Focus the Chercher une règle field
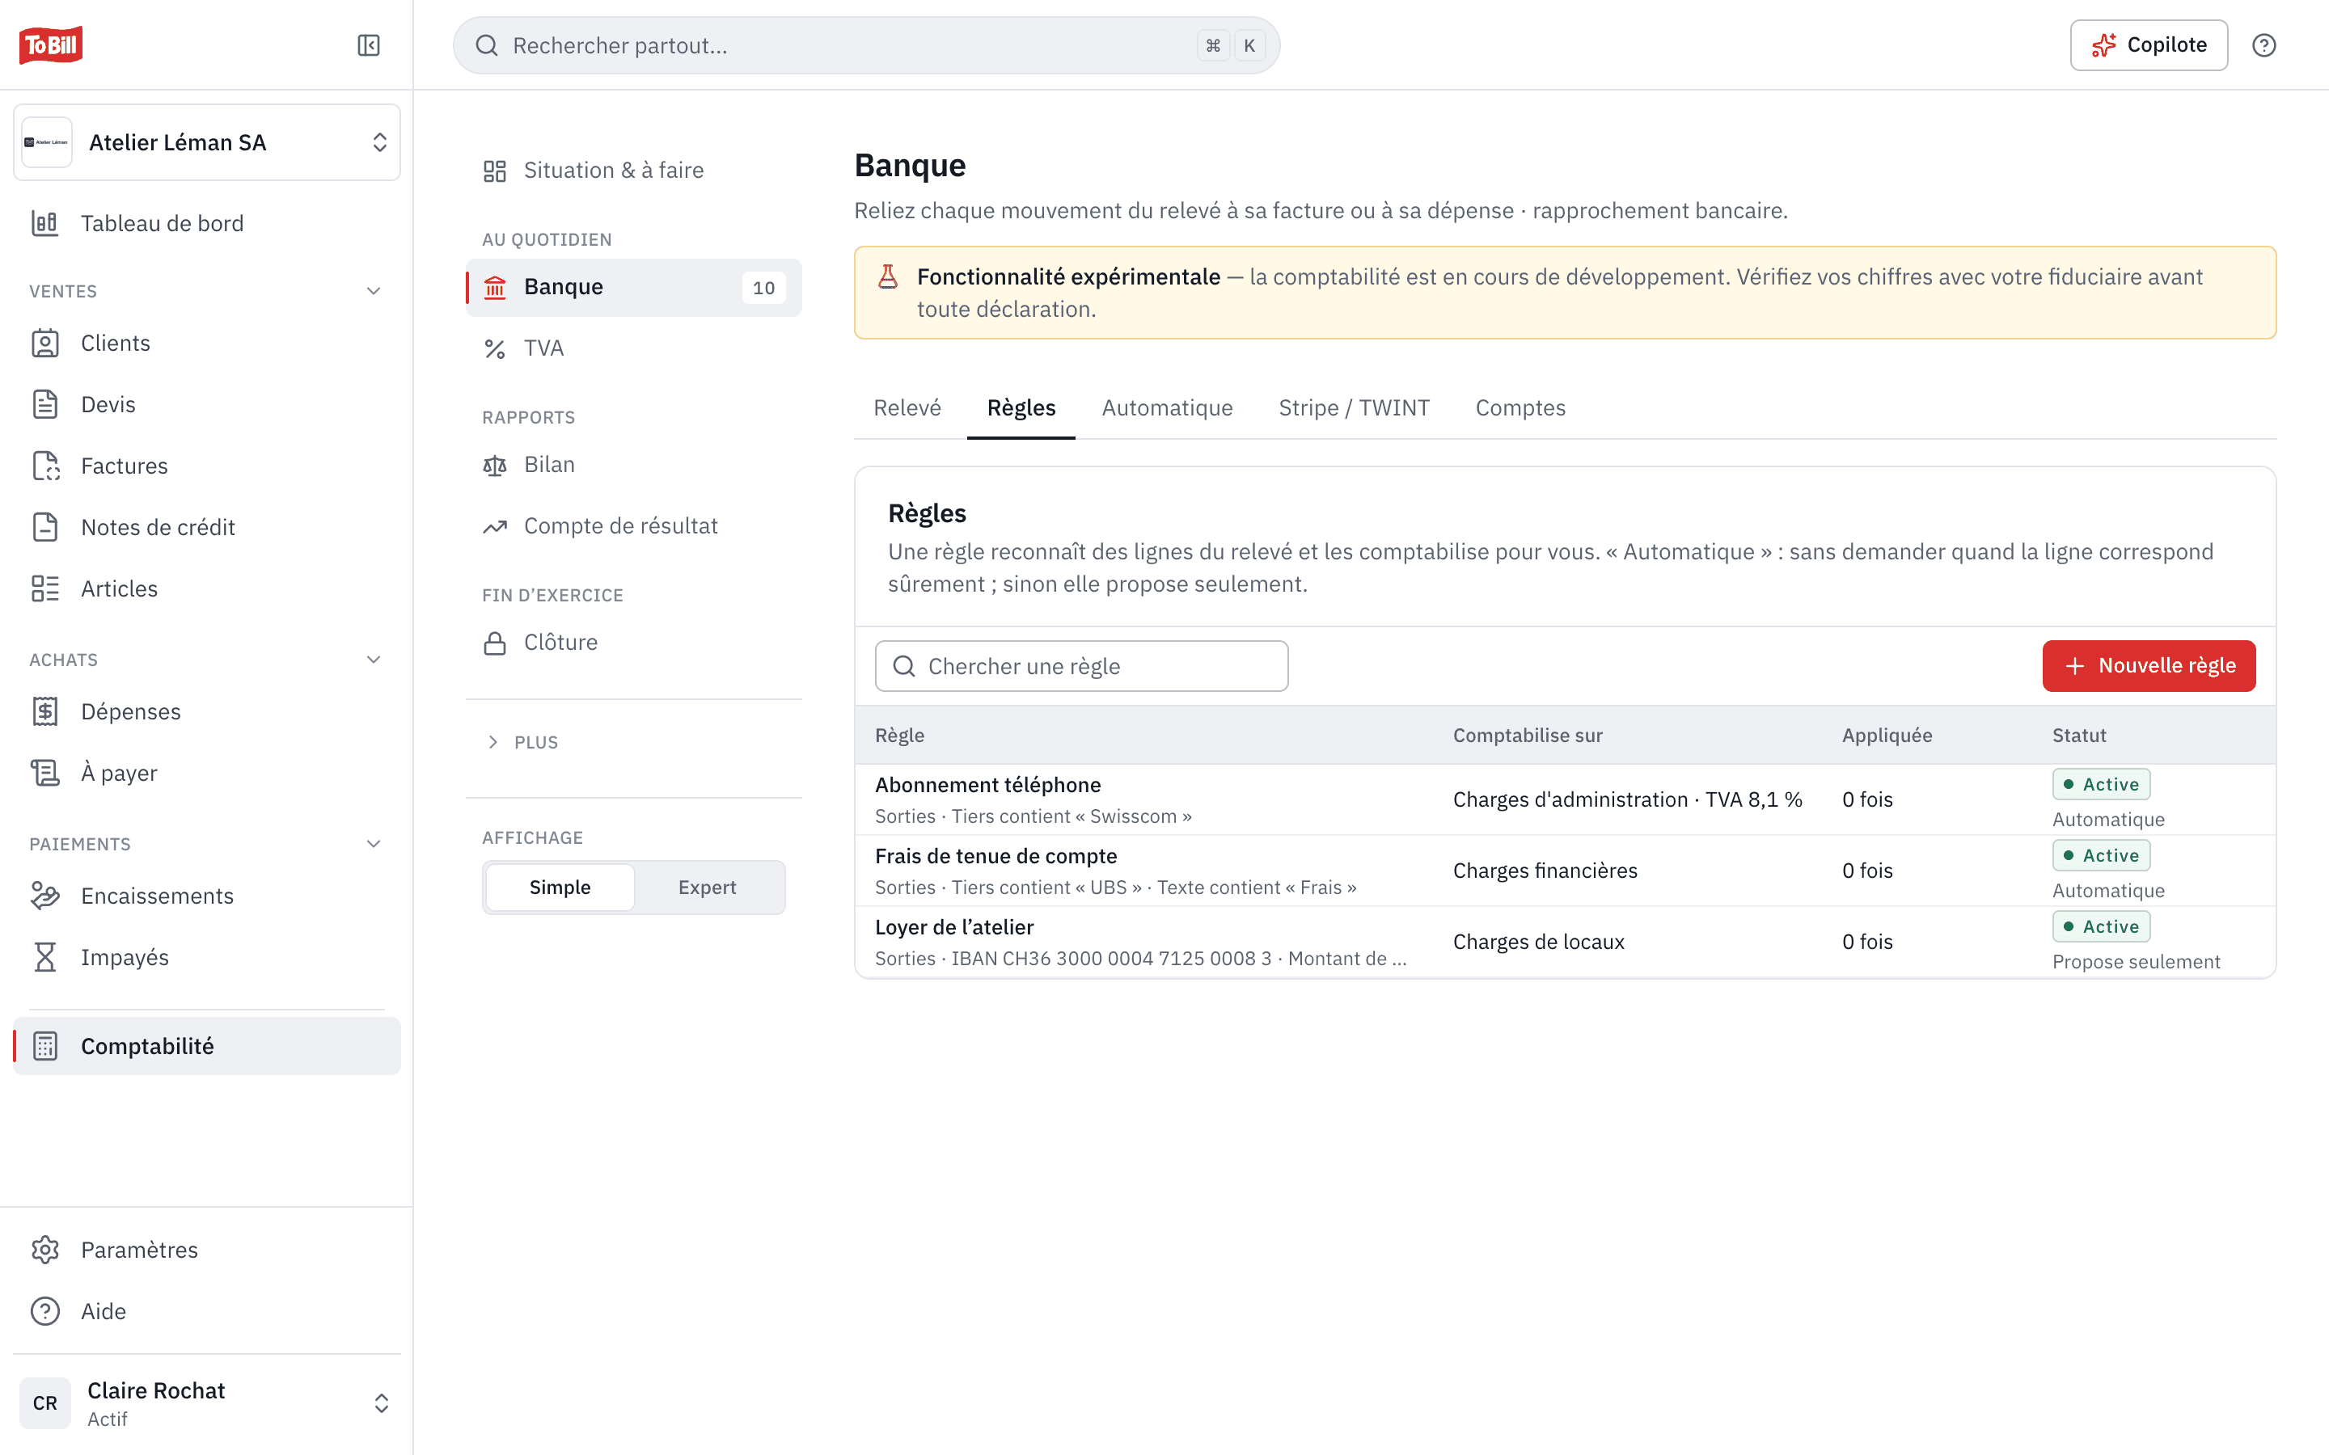 tap(1080, 666)
